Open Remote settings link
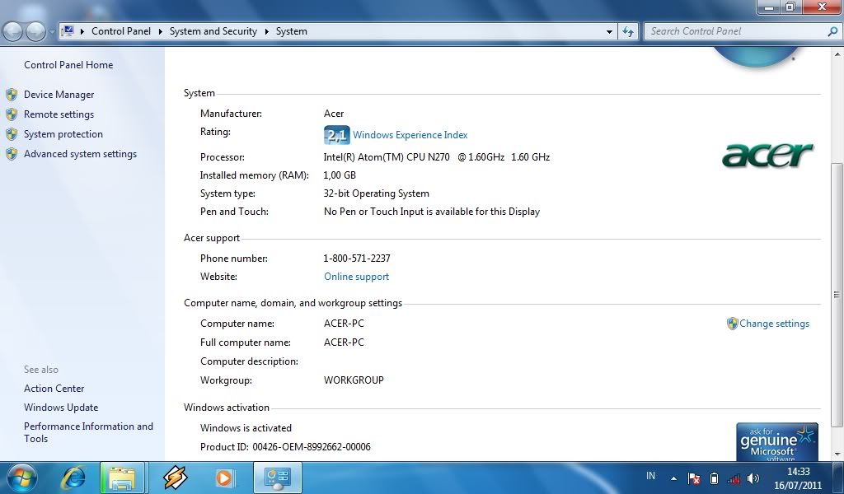844x494 pixels. click(59, 114)
